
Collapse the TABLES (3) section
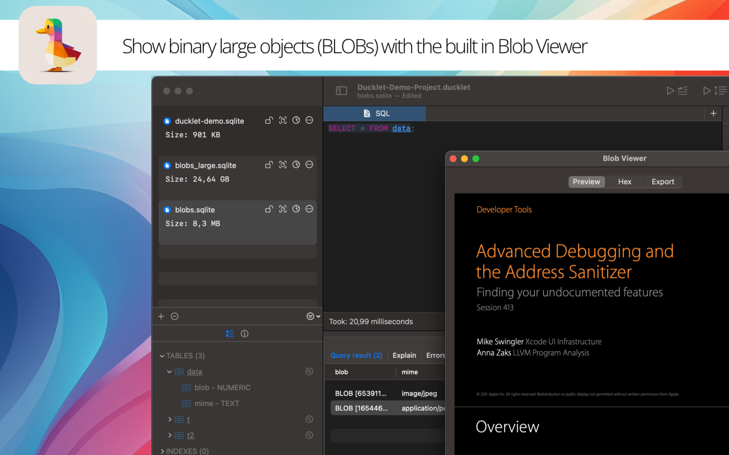click(x=162, y=356)
